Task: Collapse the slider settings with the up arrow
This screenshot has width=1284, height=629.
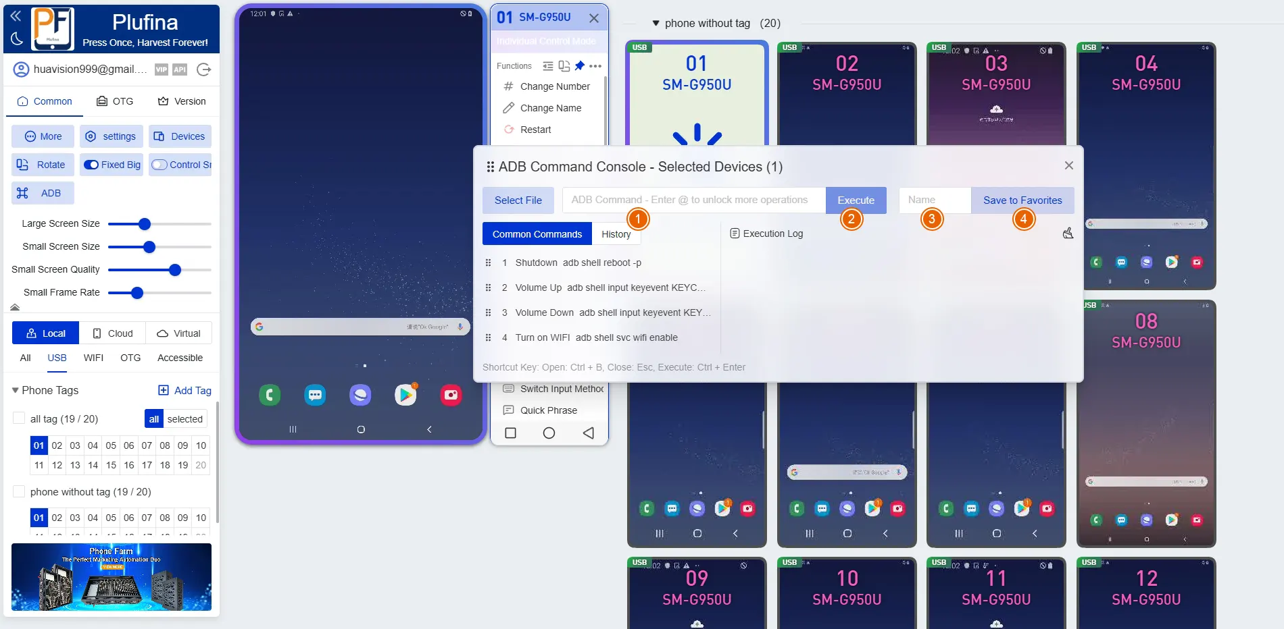Action: pyautogui.click(x=15, y=307)
